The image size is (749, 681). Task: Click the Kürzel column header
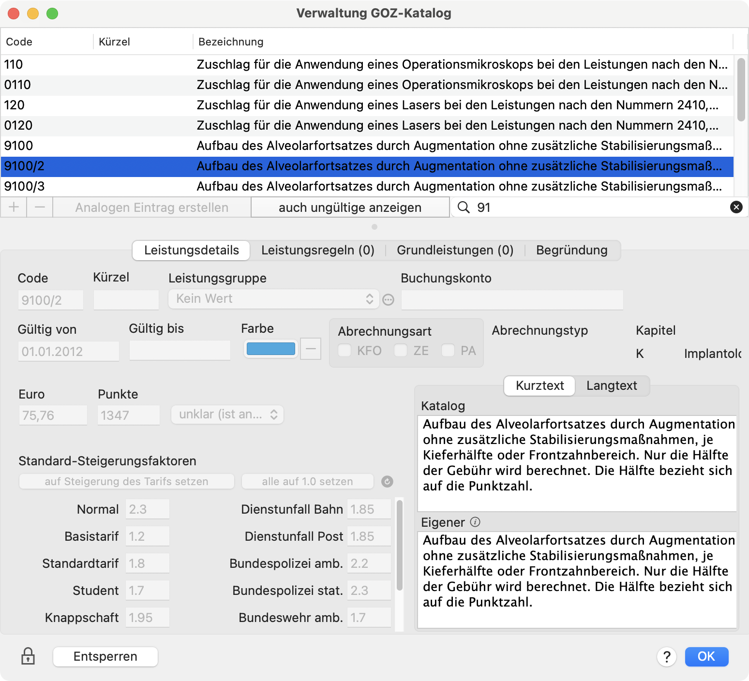coord(143,42)
